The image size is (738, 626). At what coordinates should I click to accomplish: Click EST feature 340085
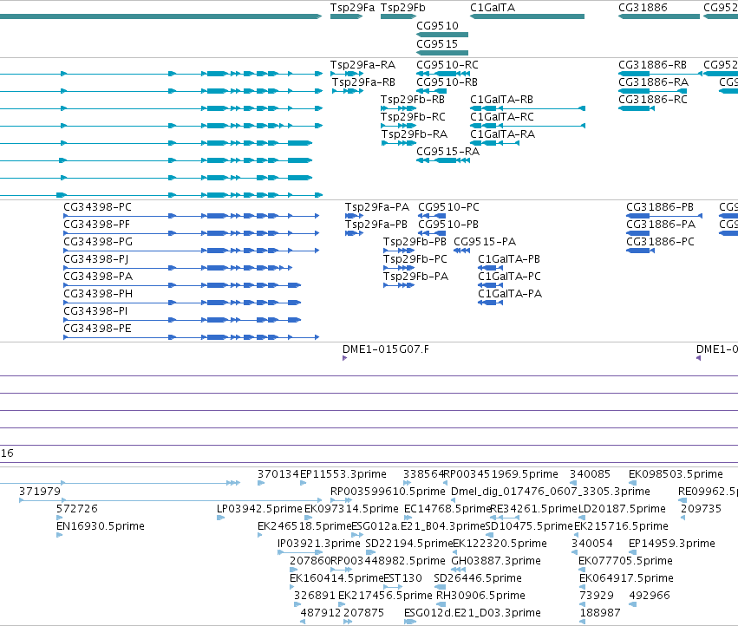tap(590, 474)
